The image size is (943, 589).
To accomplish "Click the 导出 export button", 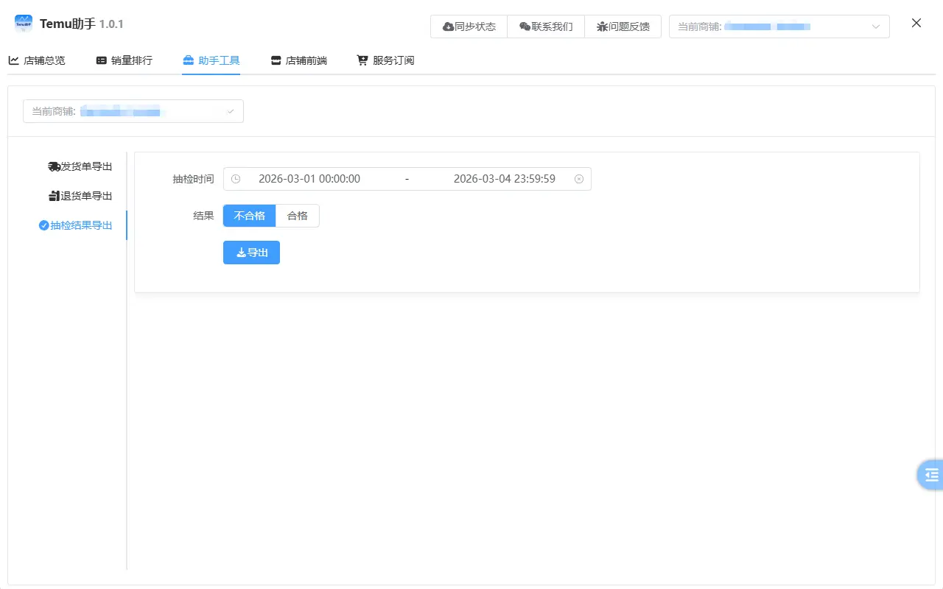I will click(251, 252).
